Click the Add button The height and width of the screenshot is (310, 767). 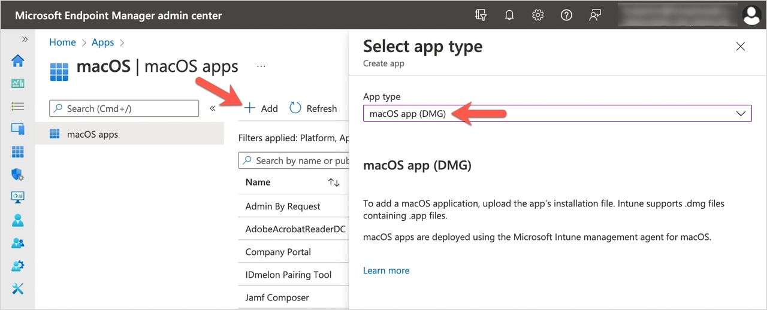pos(261,108)
